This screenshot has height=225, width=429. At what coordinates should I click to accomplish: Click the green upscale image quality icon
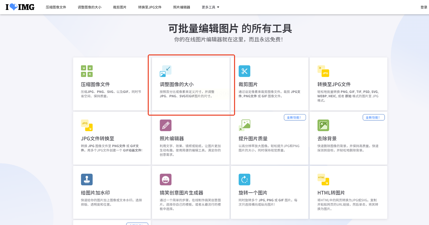coord(244,125)
